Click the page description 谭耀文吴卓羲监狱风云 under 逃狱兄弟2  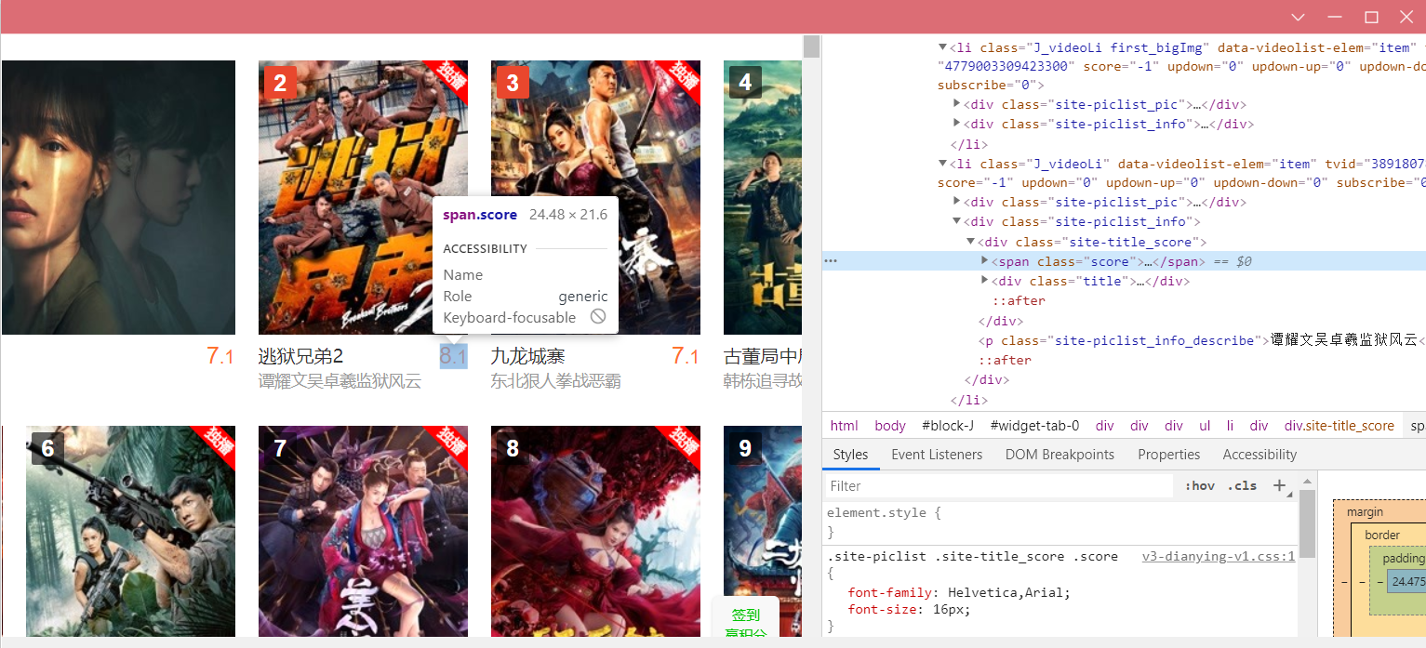[340, 381]
